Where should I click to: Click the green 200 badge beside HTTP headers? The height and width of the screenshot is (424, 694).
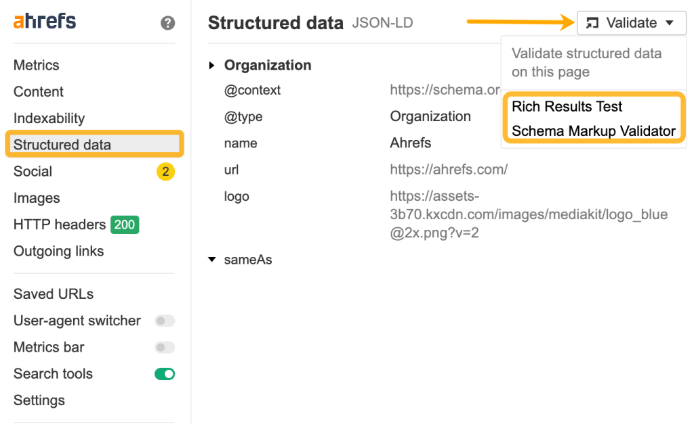(125, 225)
